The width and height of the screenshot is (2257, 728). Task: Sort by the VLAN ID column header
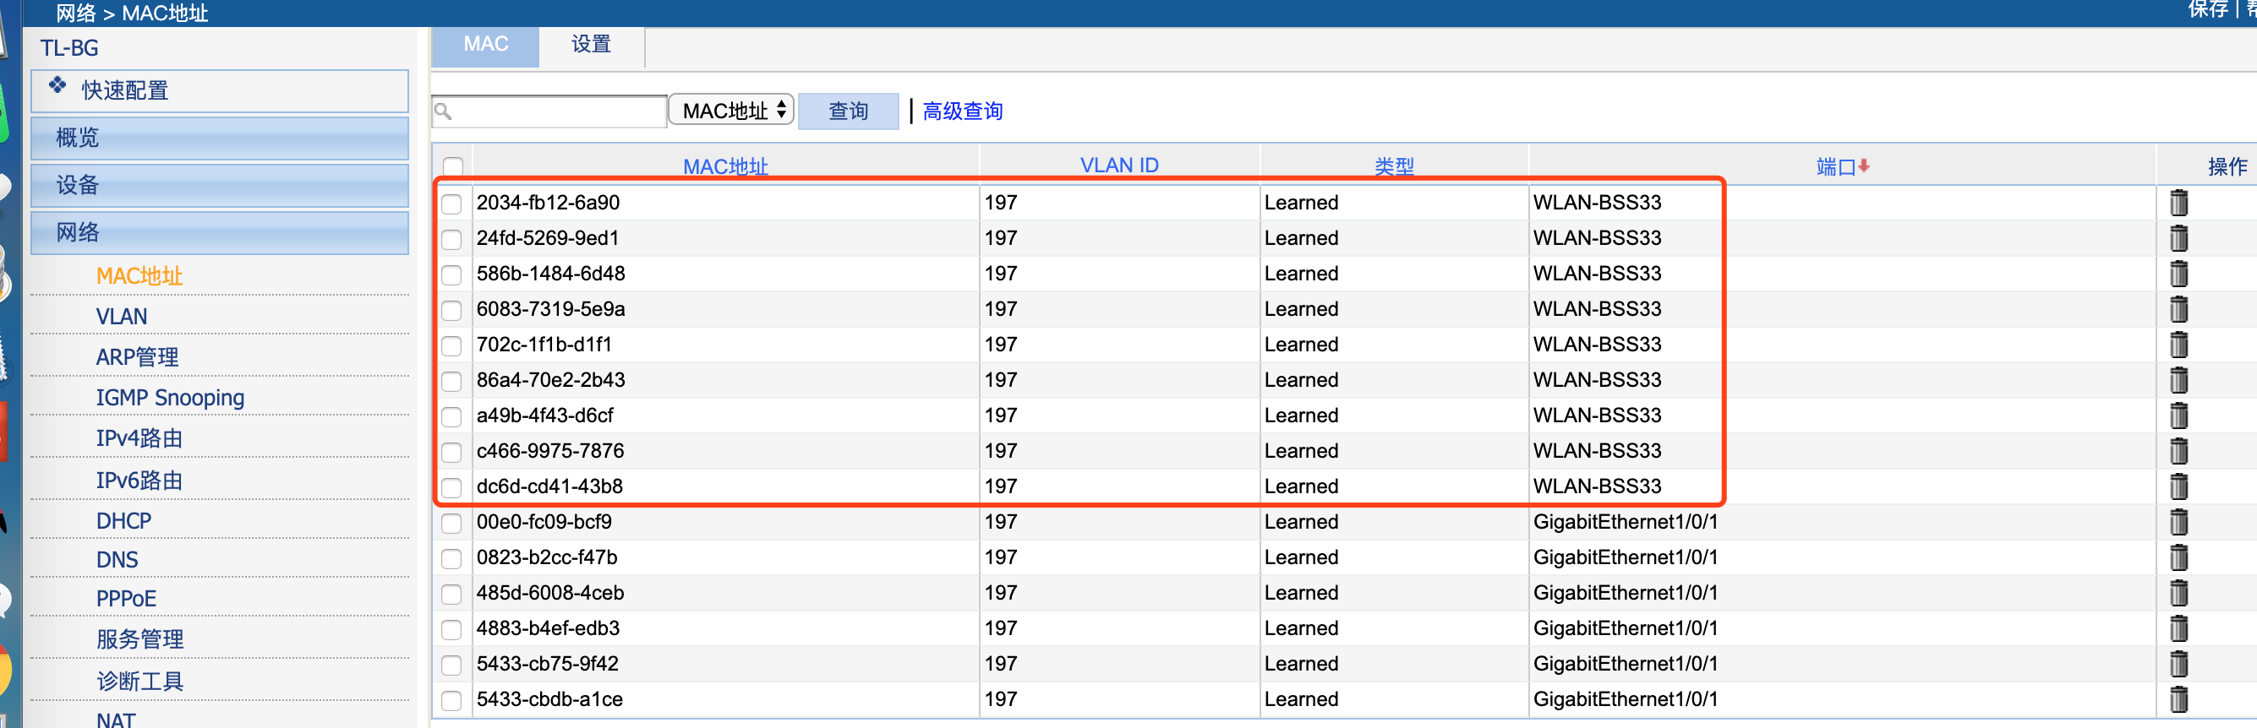coord(1119,166)
